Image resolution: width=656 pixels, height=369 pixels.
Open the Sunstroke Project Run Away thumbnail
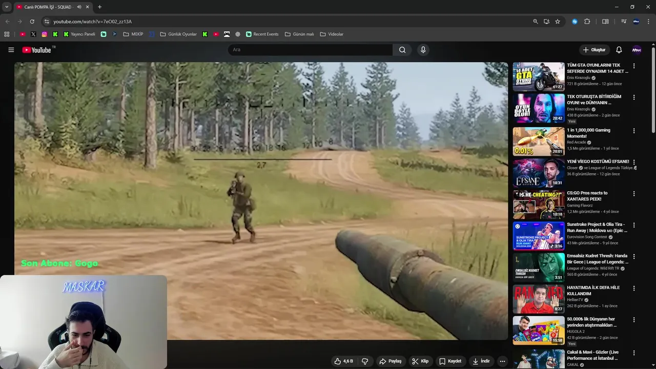click(x=539, y=236)
